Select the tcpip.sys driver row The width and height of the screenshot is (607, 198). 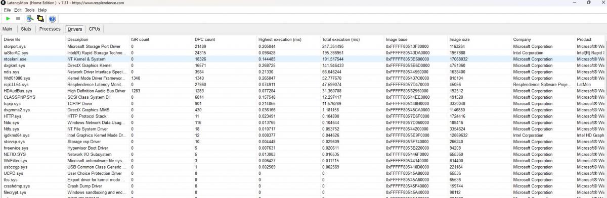pos(303,103)
